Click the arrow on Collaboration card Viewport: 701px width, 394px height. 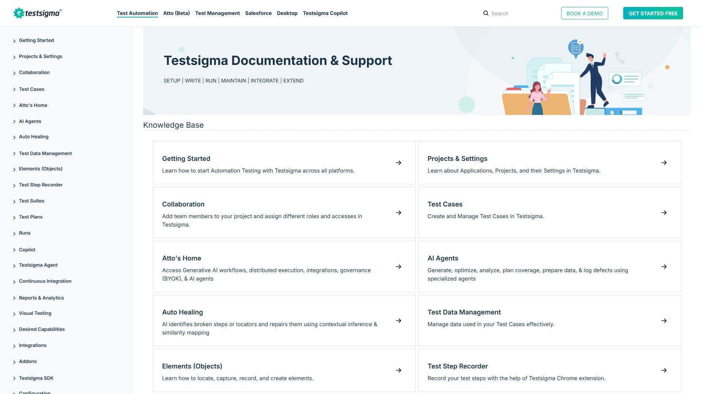pos(399,213)
